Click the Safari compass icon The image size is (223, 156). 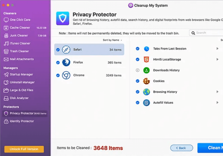[x=66, y=50]
